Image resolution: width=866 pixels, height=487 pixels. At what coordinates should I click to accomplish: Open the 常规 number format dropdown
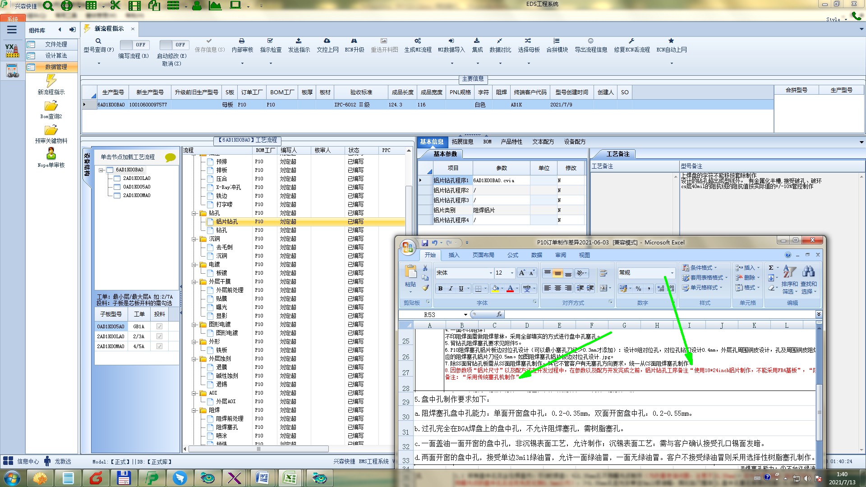pos(672,273)
